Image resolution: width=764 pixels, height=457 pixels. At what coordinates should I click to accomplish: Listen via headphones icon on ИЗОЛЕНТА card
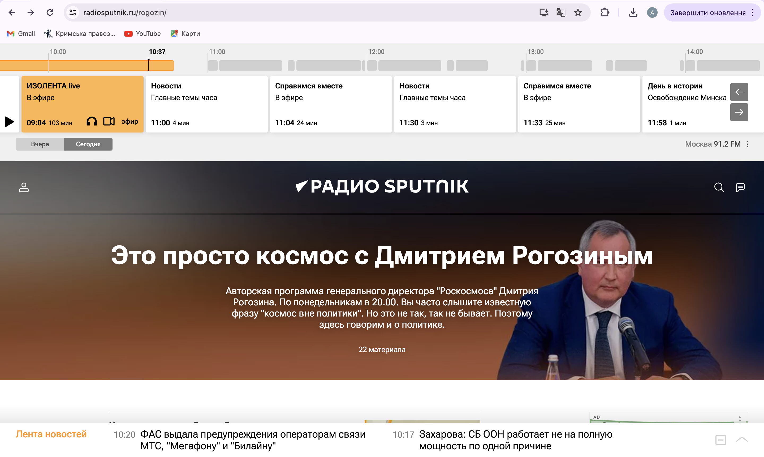[x=92, y=121]
